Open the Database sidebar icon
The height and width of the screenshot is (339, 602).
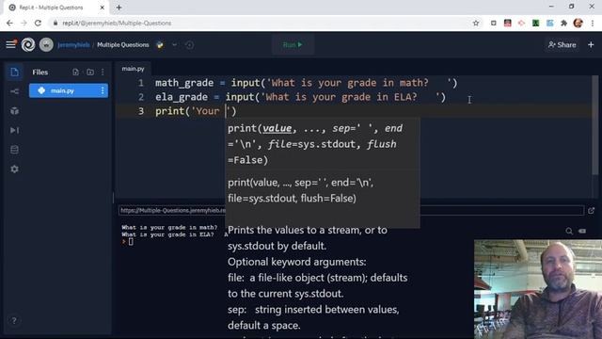tap(15, 150)
